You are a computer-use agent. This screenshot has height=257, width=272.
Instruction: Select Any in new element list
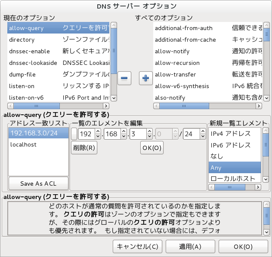click(x=235, y=167)
